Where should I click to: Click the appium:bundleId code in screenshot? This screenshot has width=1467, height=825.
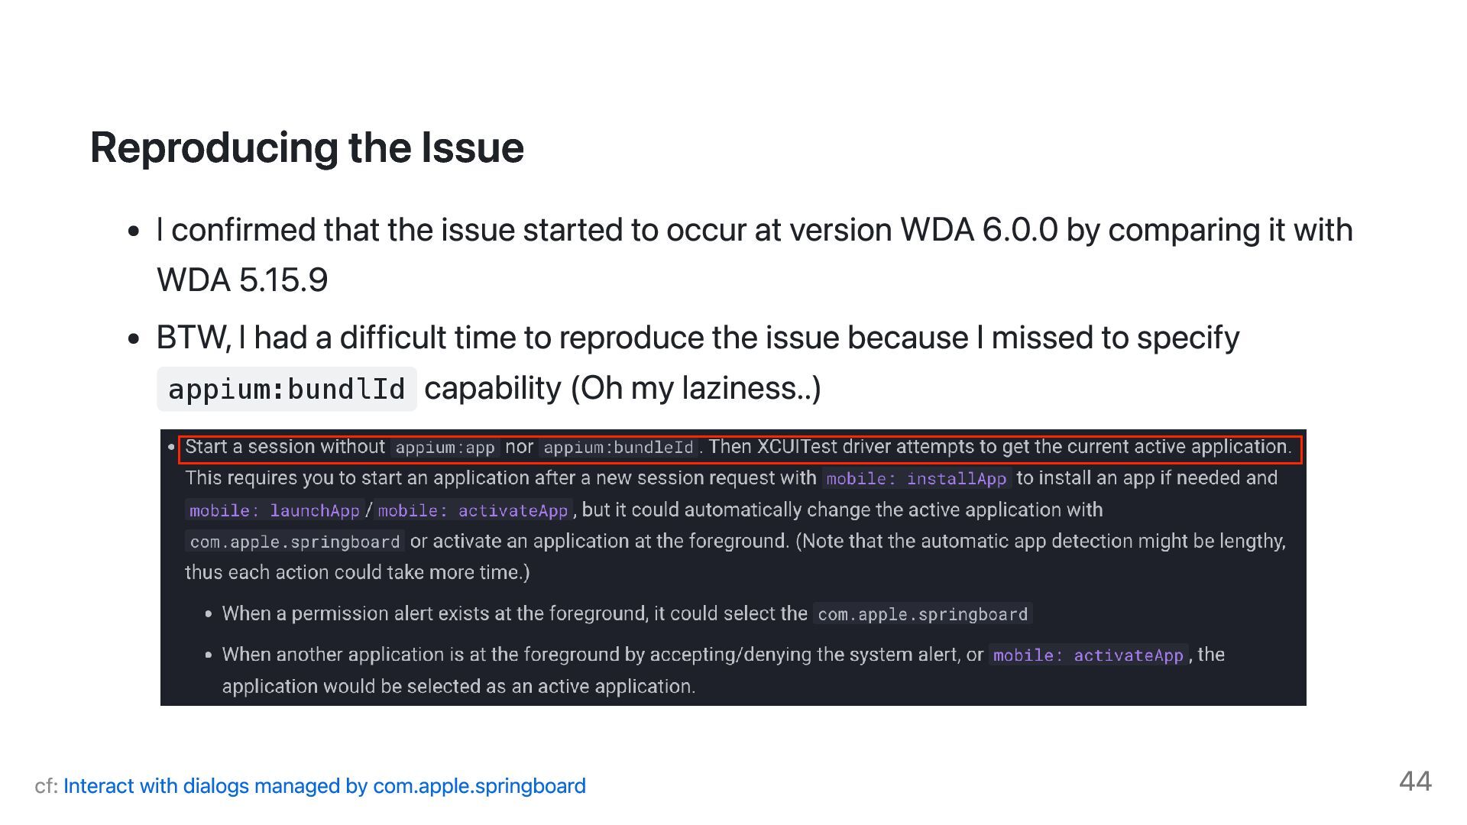(x=618, y=448)
